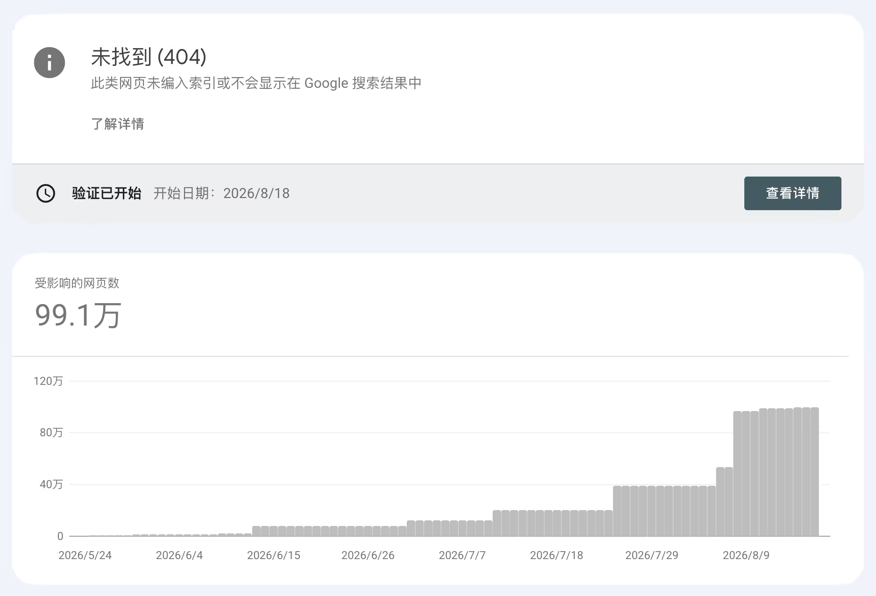The height and width of the screenshot is (596, 876).
Task: Click the 120万 y-axis label
Action: point(48,381)
